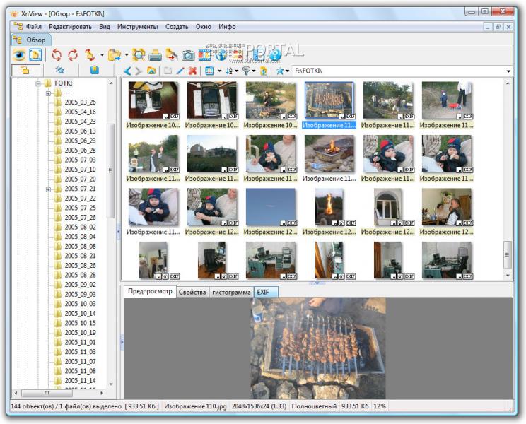This screenshot has width=526, height=424.
Task: Click the thumbnail pane vertical scrollbar thumb
Action: 508,254
